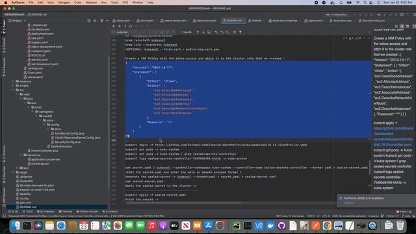Select NOTES.txt in project tree
416x234 pixels.
[36, 55]
